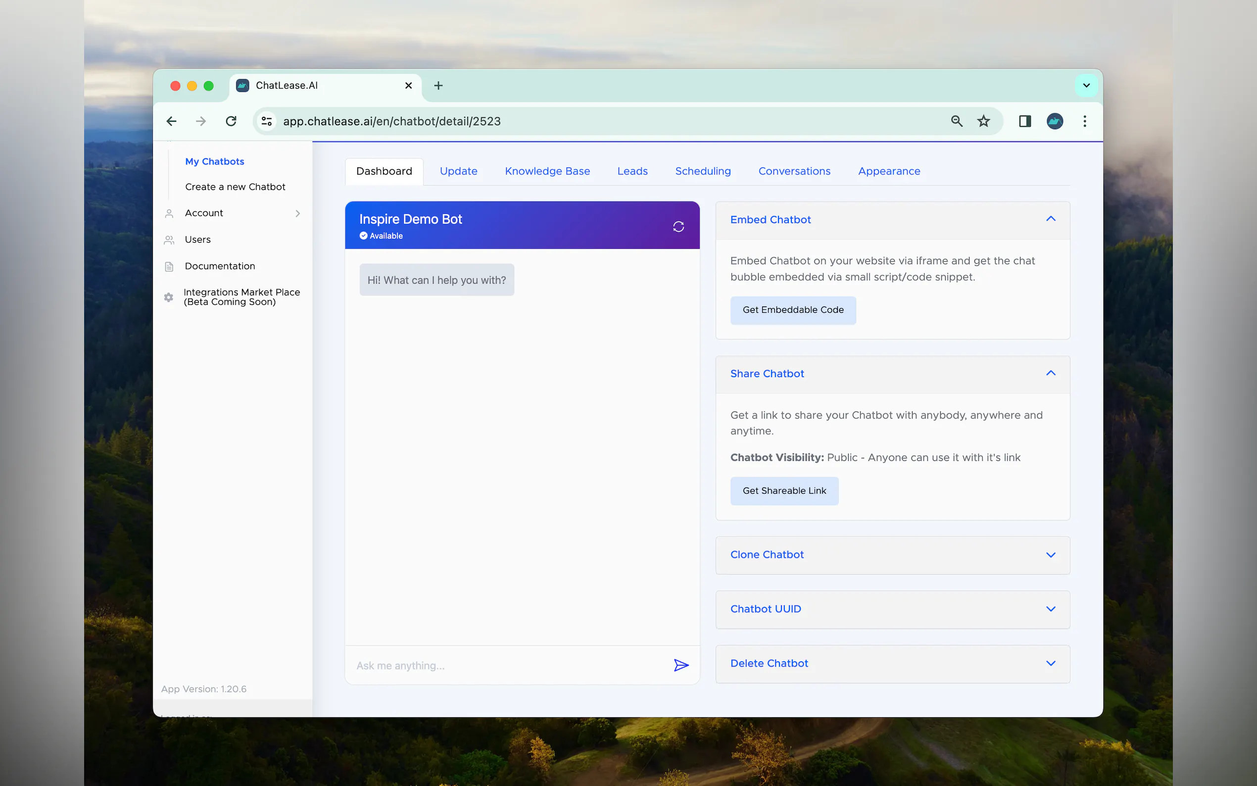The width and height of the screenshot is (1257, 786).
Task: Open the browser side panel icon
Action: (x=1024, y=121)
